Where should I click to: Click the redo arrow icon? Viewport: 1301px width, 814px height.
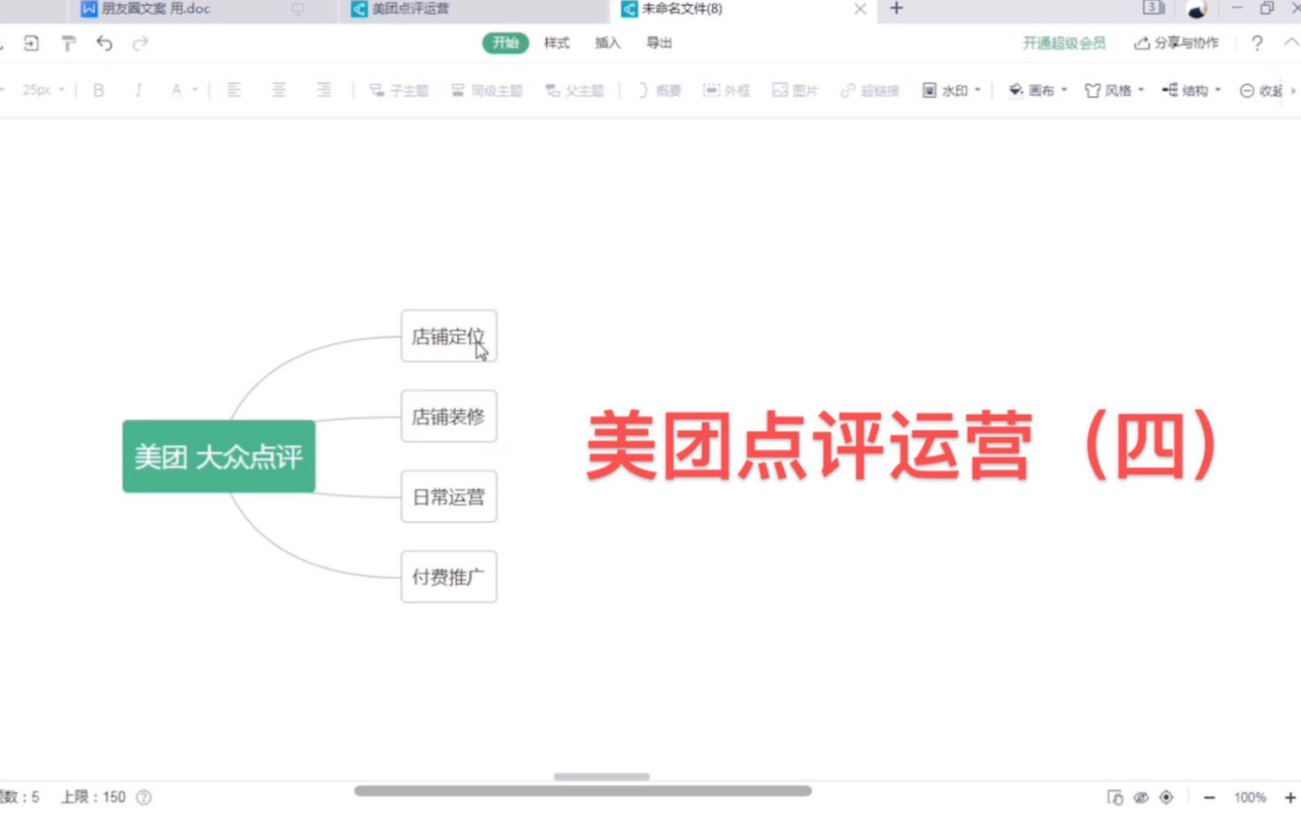(140, 43)
